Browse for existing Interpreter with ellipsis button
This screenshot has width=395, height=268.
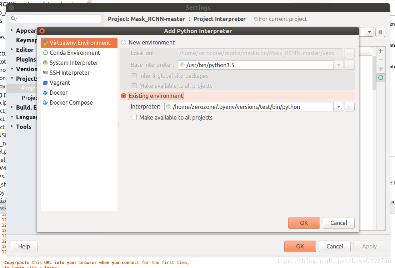[x=350, y=107]
